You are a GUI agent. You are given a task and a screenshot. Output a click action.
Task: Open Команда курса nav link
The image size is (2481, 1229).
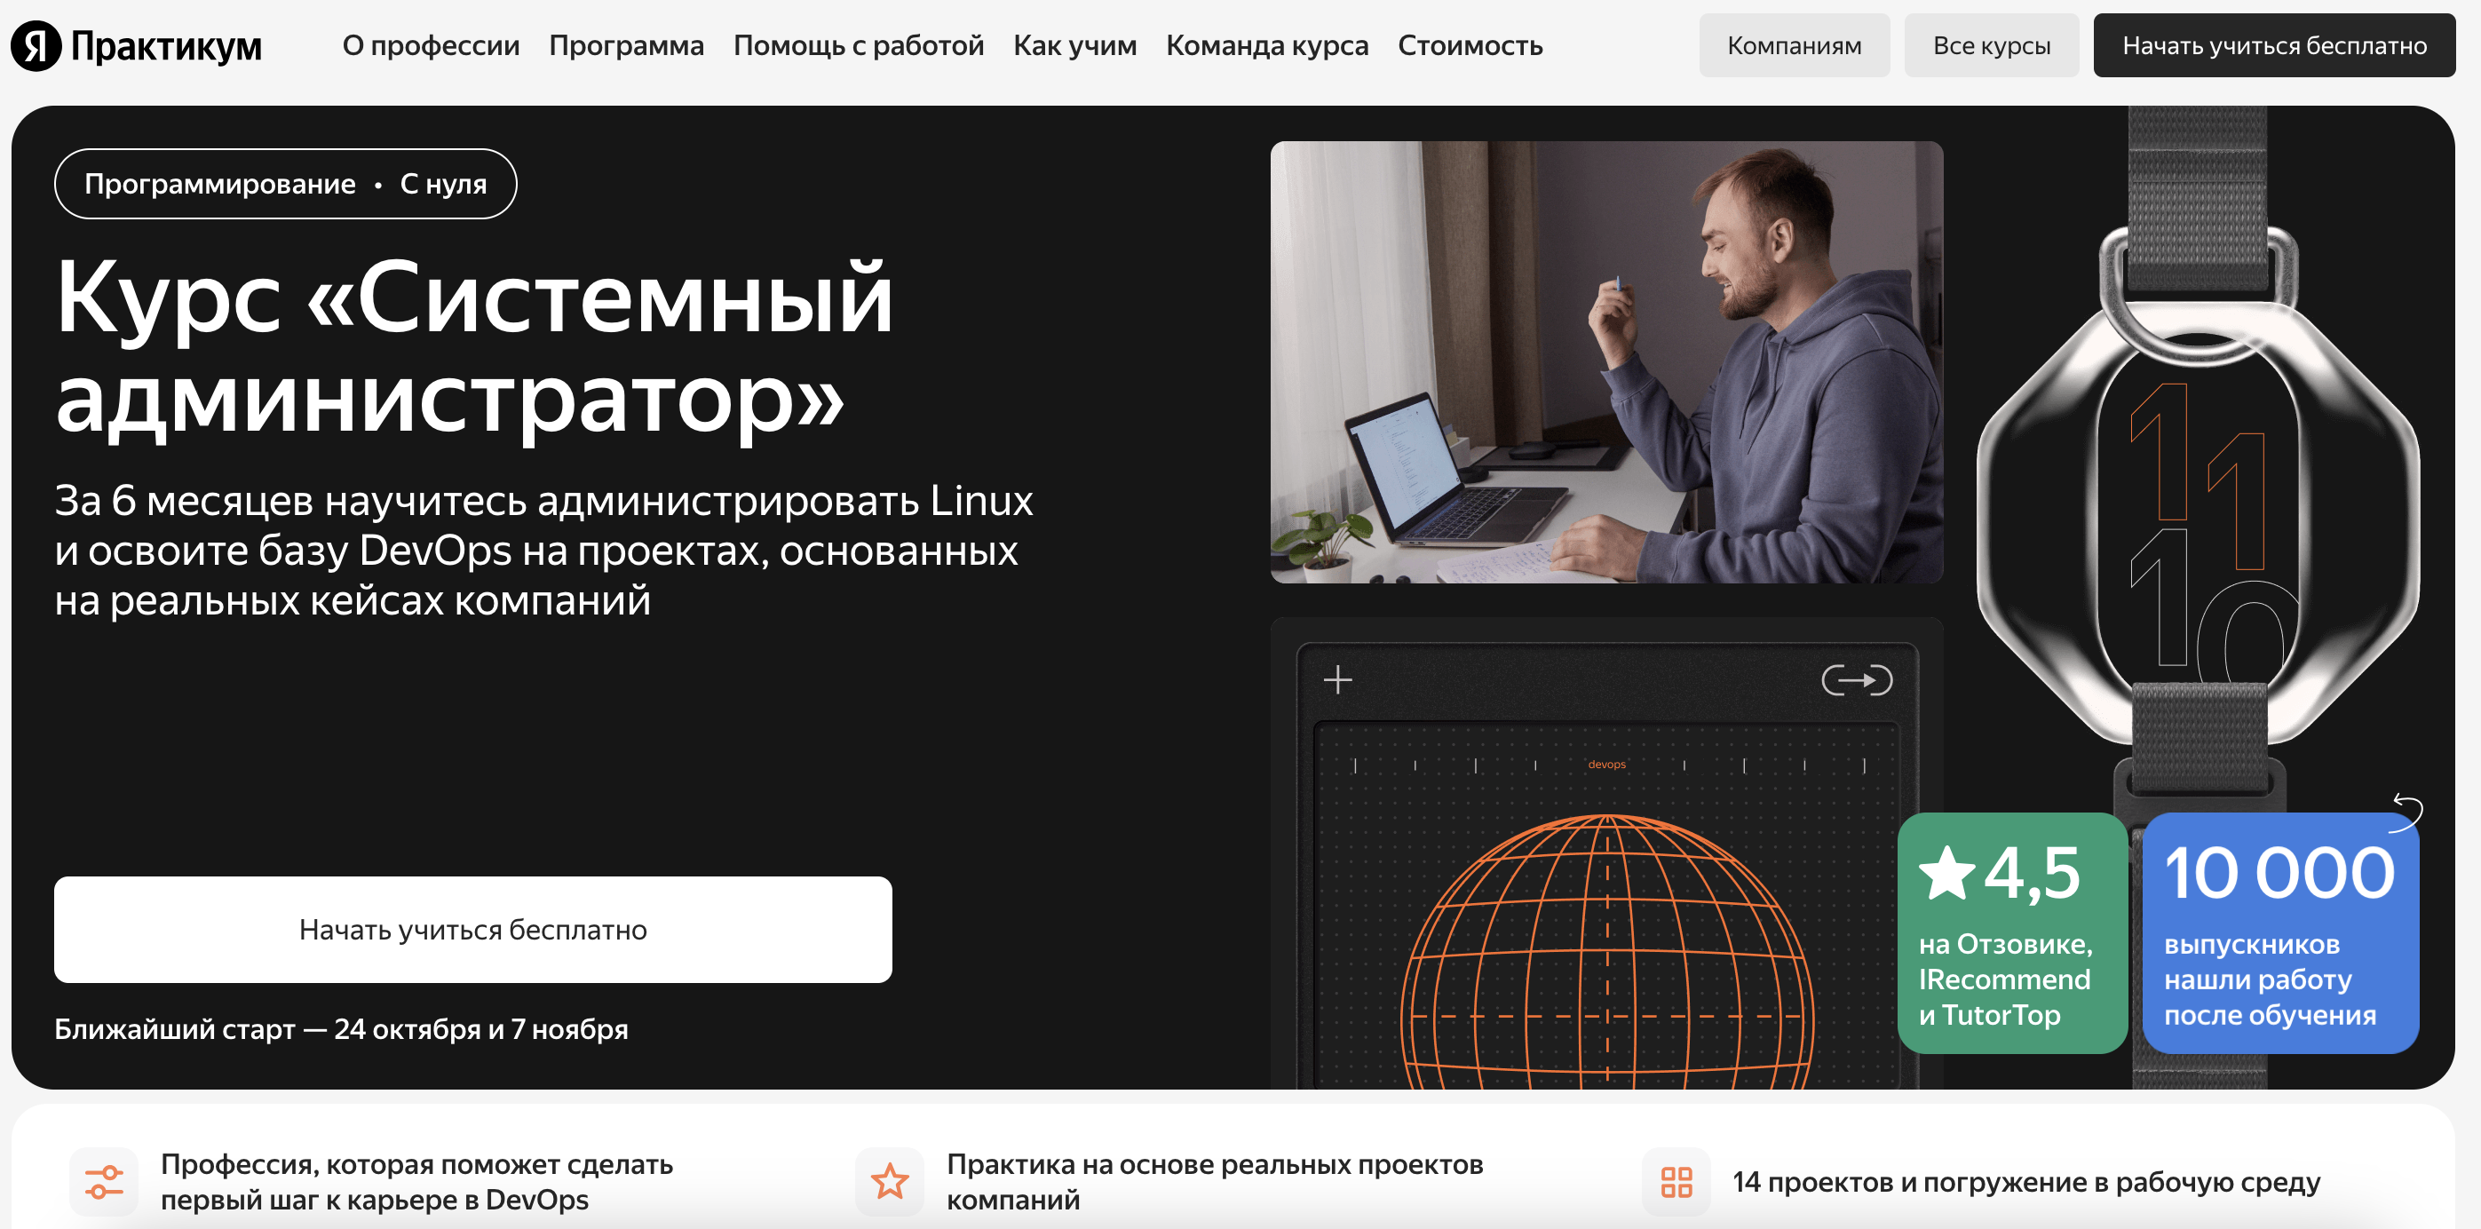click(x=1266, y=45)
